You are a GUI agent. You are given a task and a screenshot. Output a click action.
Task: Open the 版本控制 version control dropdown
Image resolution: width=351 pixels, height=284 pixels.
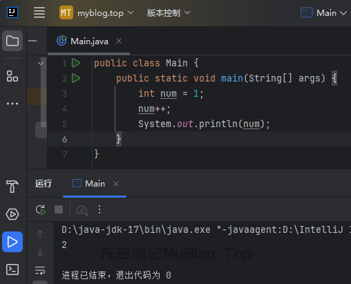pos(169,13)
